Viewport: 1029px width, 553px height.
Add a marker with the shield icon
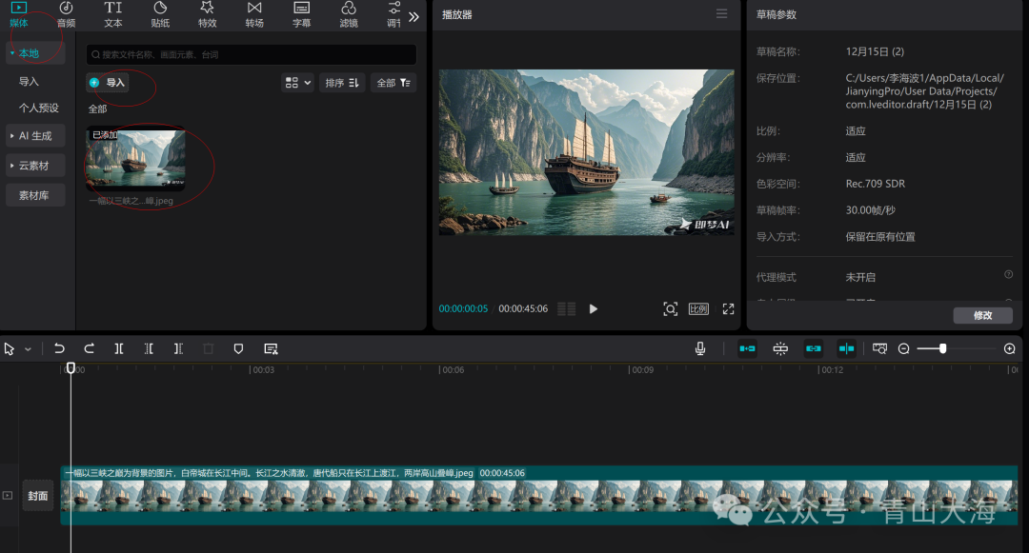pyautogui.click(x=238, y=349)
